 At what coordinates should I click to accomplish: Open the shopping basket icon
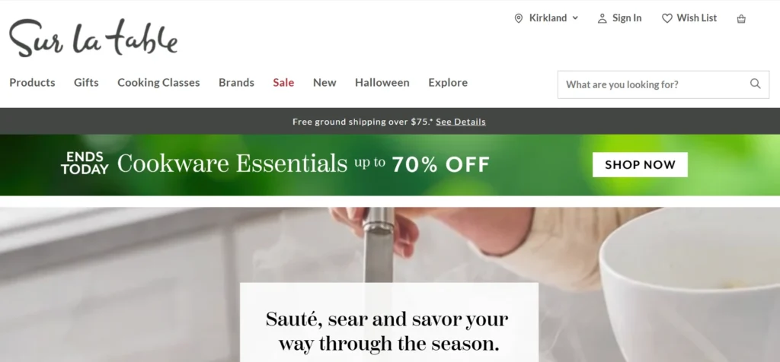coord(741,19)
